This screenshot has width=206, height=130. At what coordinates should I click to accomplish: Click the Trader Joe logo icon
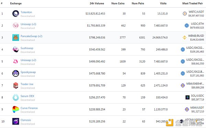coord(16,85)
